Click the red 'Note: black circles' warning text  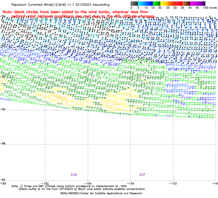pos(79,14)
